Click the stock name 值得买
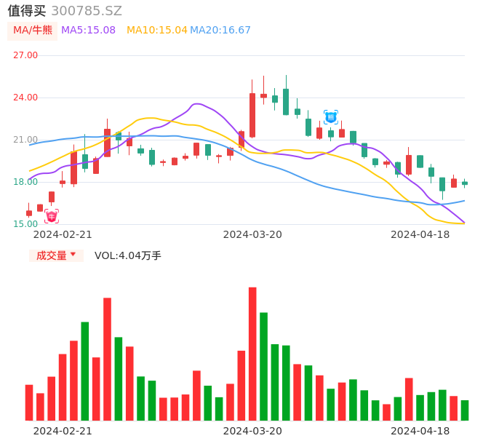The width and height of the screenshot is (499, 441). point(27,11)
